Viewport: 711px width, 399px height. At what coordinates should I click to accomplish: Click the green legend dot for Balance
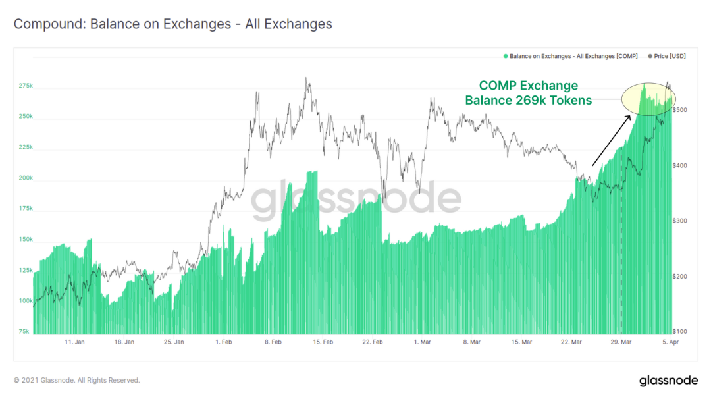(506, 56)
